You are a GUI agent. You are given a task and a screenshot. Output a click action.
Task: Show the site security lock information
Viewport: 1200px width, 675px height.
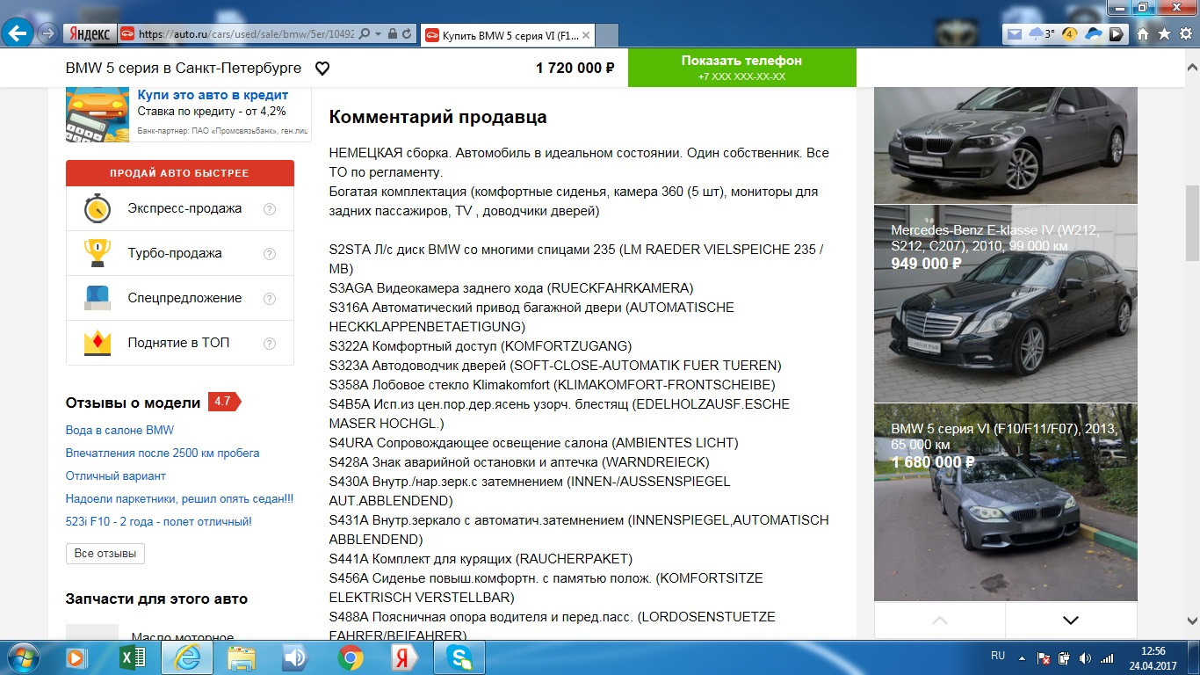pyautogui.click(x=392, y=34)
